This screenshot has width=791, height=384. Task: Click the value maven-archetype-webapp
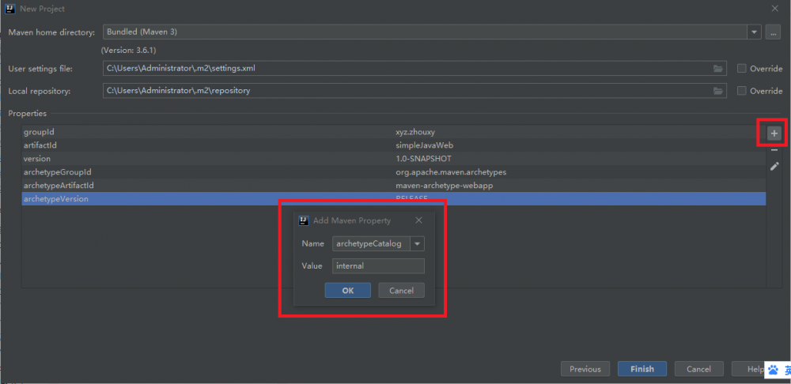pos(444,186)
